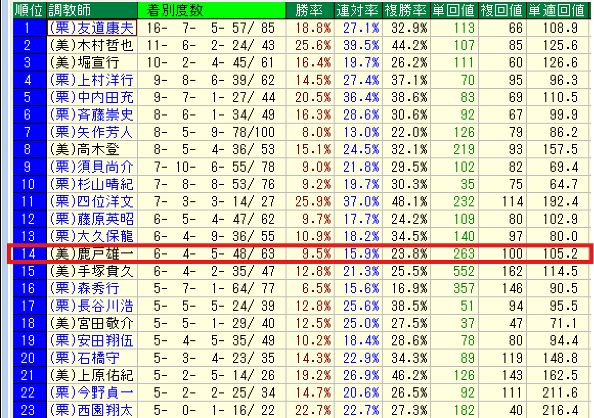Open trainer link (栗)上村洋行

(x=92, y=80)
